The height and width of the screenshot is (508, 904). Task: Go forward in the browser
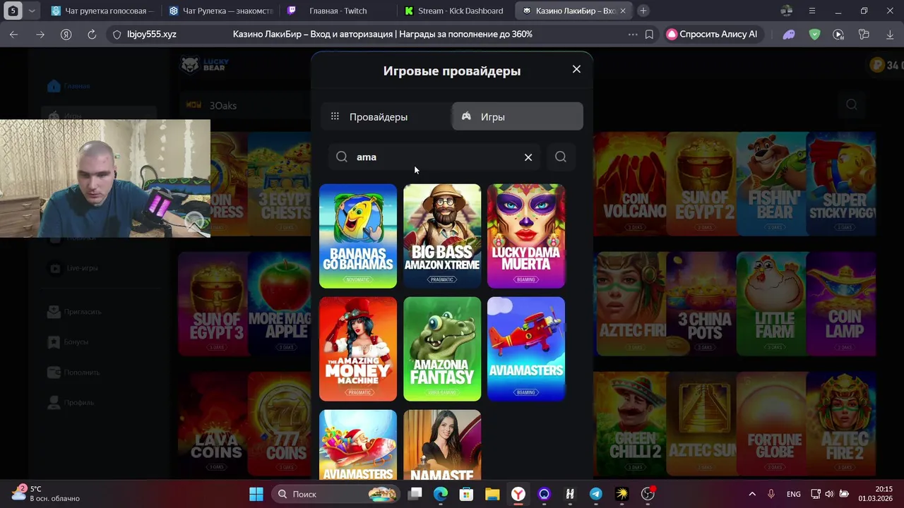(x=40, y=34)
